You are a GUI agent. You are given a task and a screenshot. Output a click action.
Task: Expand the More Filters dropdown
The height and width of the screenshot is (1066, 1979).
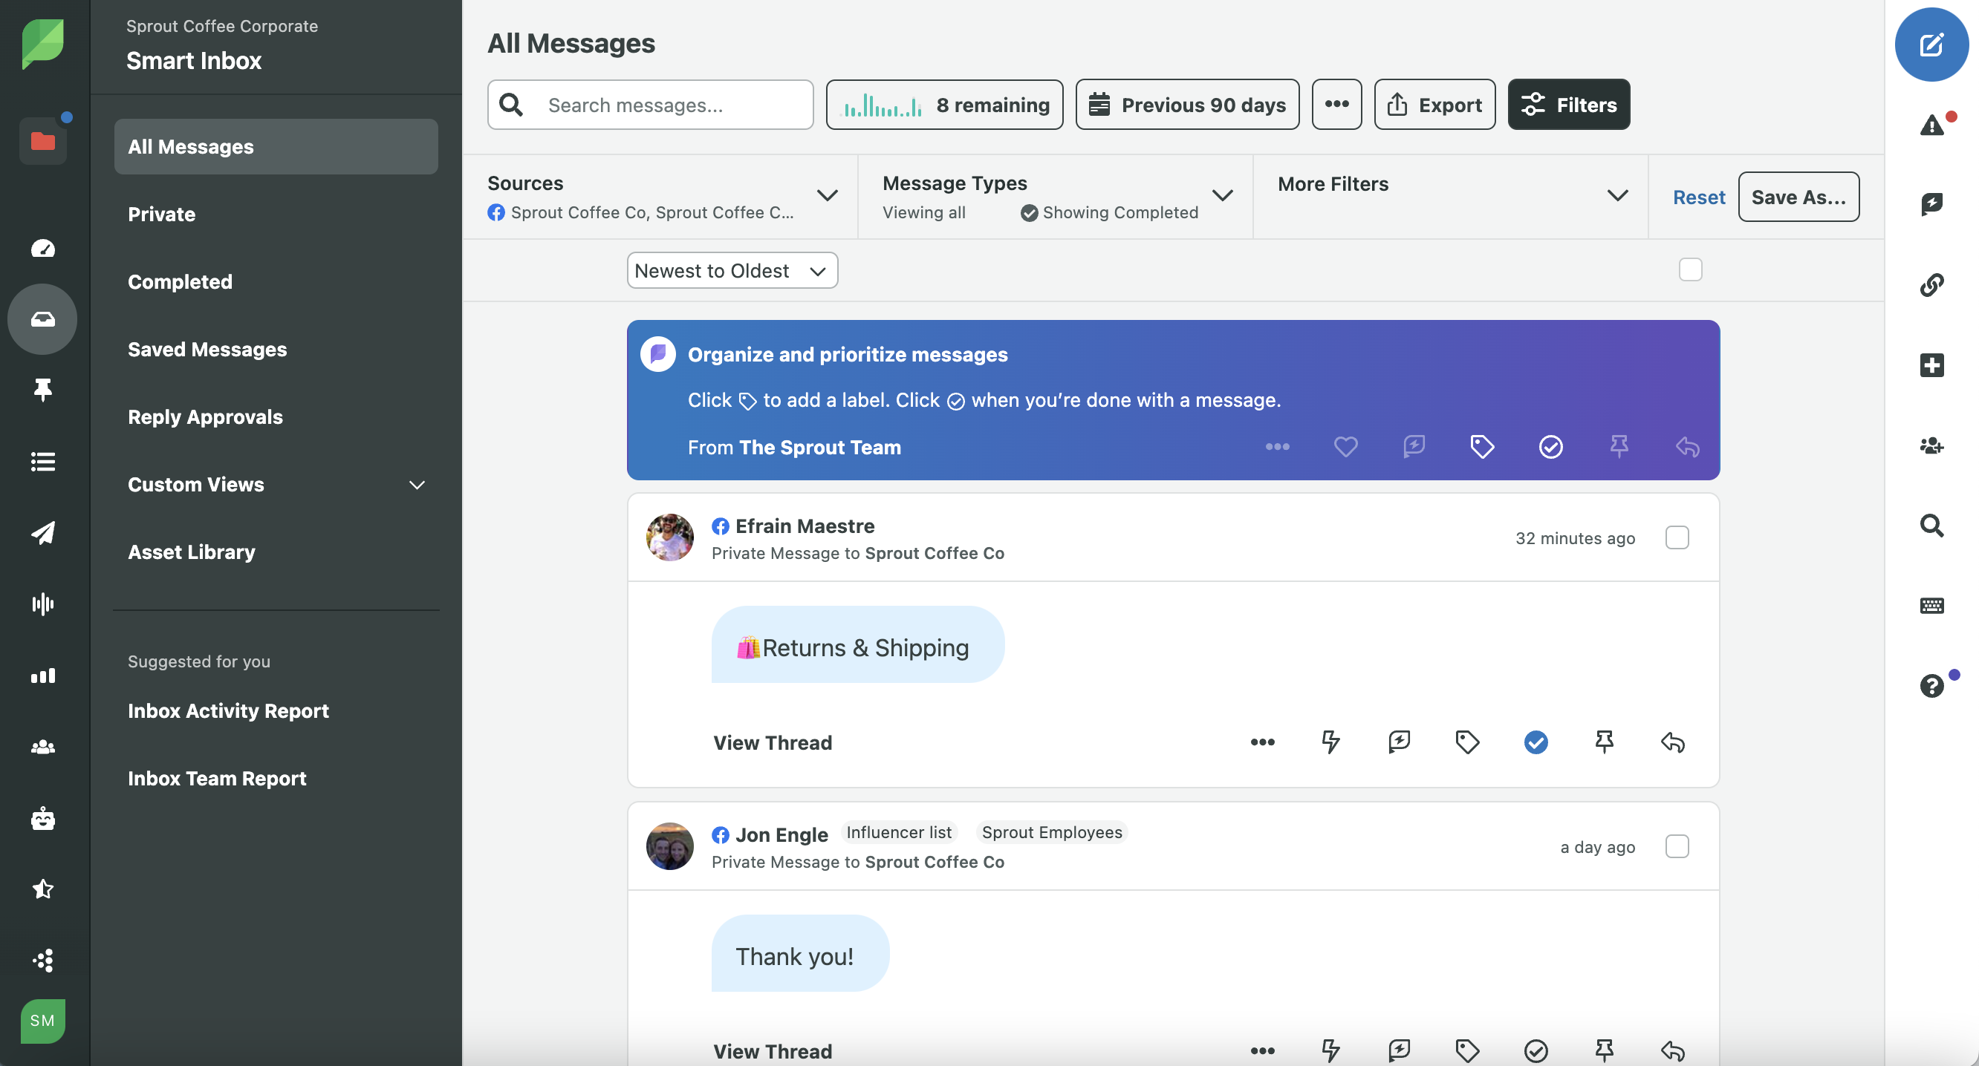coord(1450,197)
